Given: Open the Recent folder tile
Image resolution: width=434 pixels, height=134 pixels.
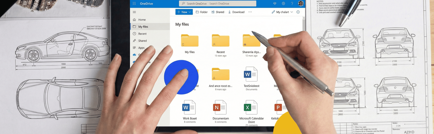Looking at the screenshot, I should (220, 41).
